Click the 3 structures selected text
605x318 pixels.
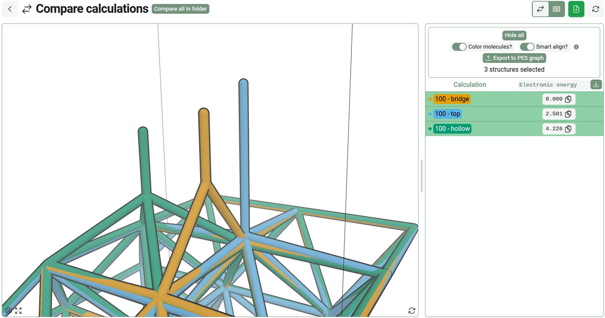tap(514, 69)
